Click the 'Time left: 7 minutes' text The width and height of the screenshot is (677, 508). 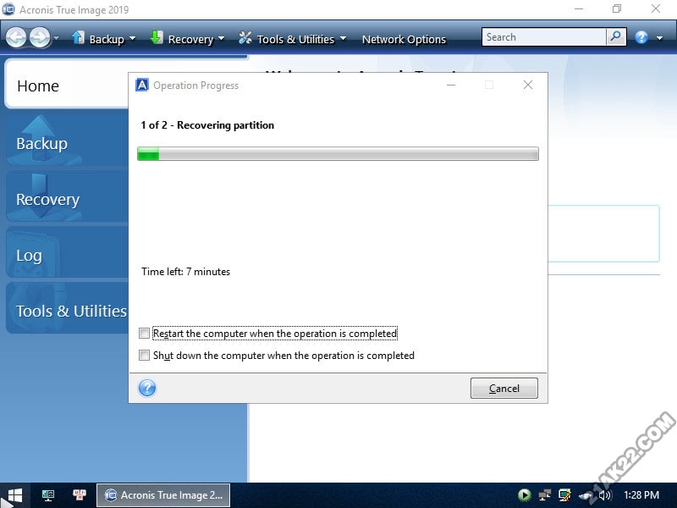click(x=185, y=271)
